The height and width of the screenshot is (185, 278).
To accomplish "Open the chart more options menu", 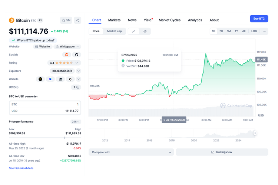I will pyautogui.click(x=264, y=31).
